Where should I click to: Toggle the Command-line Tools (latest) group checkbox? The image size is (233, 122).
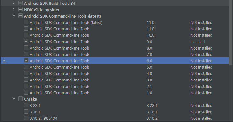20,16
